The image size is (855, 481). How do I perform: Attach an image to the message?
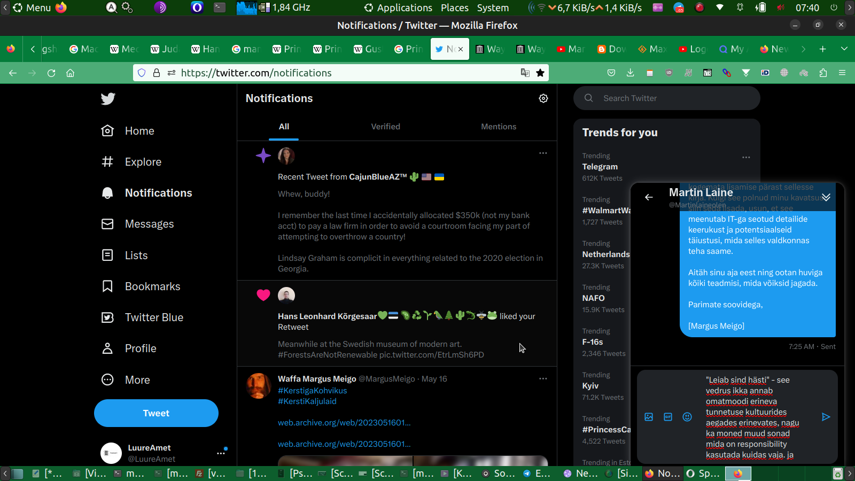coord(649,417)
